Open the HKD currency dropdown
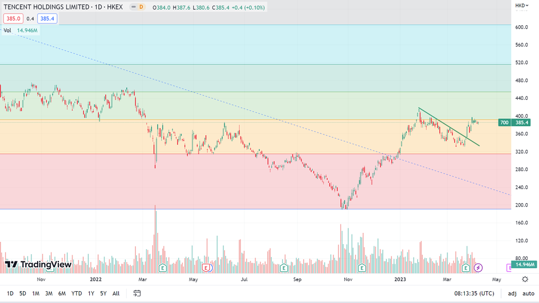This screenshot has height=303, width=539. pyautogui.click(x=522, y=6)
